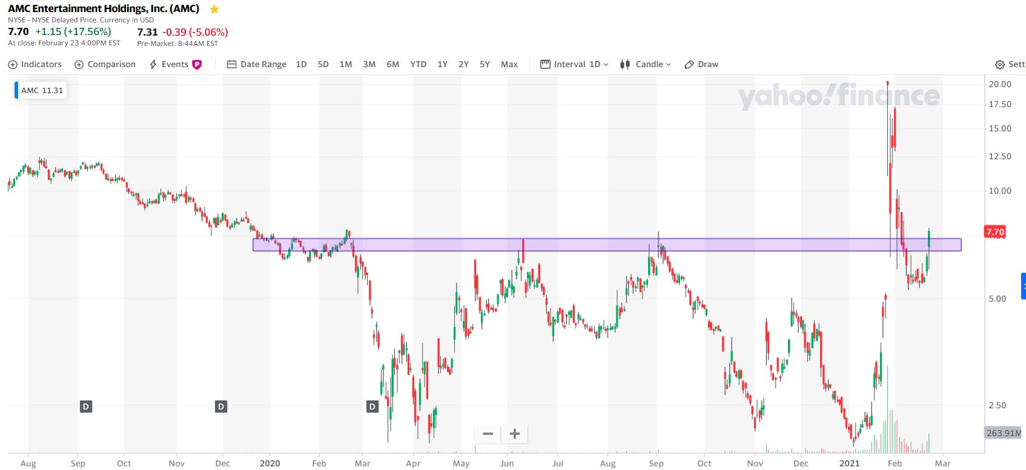
Task: Select the 6M time range
Action: tap(393, 64)
